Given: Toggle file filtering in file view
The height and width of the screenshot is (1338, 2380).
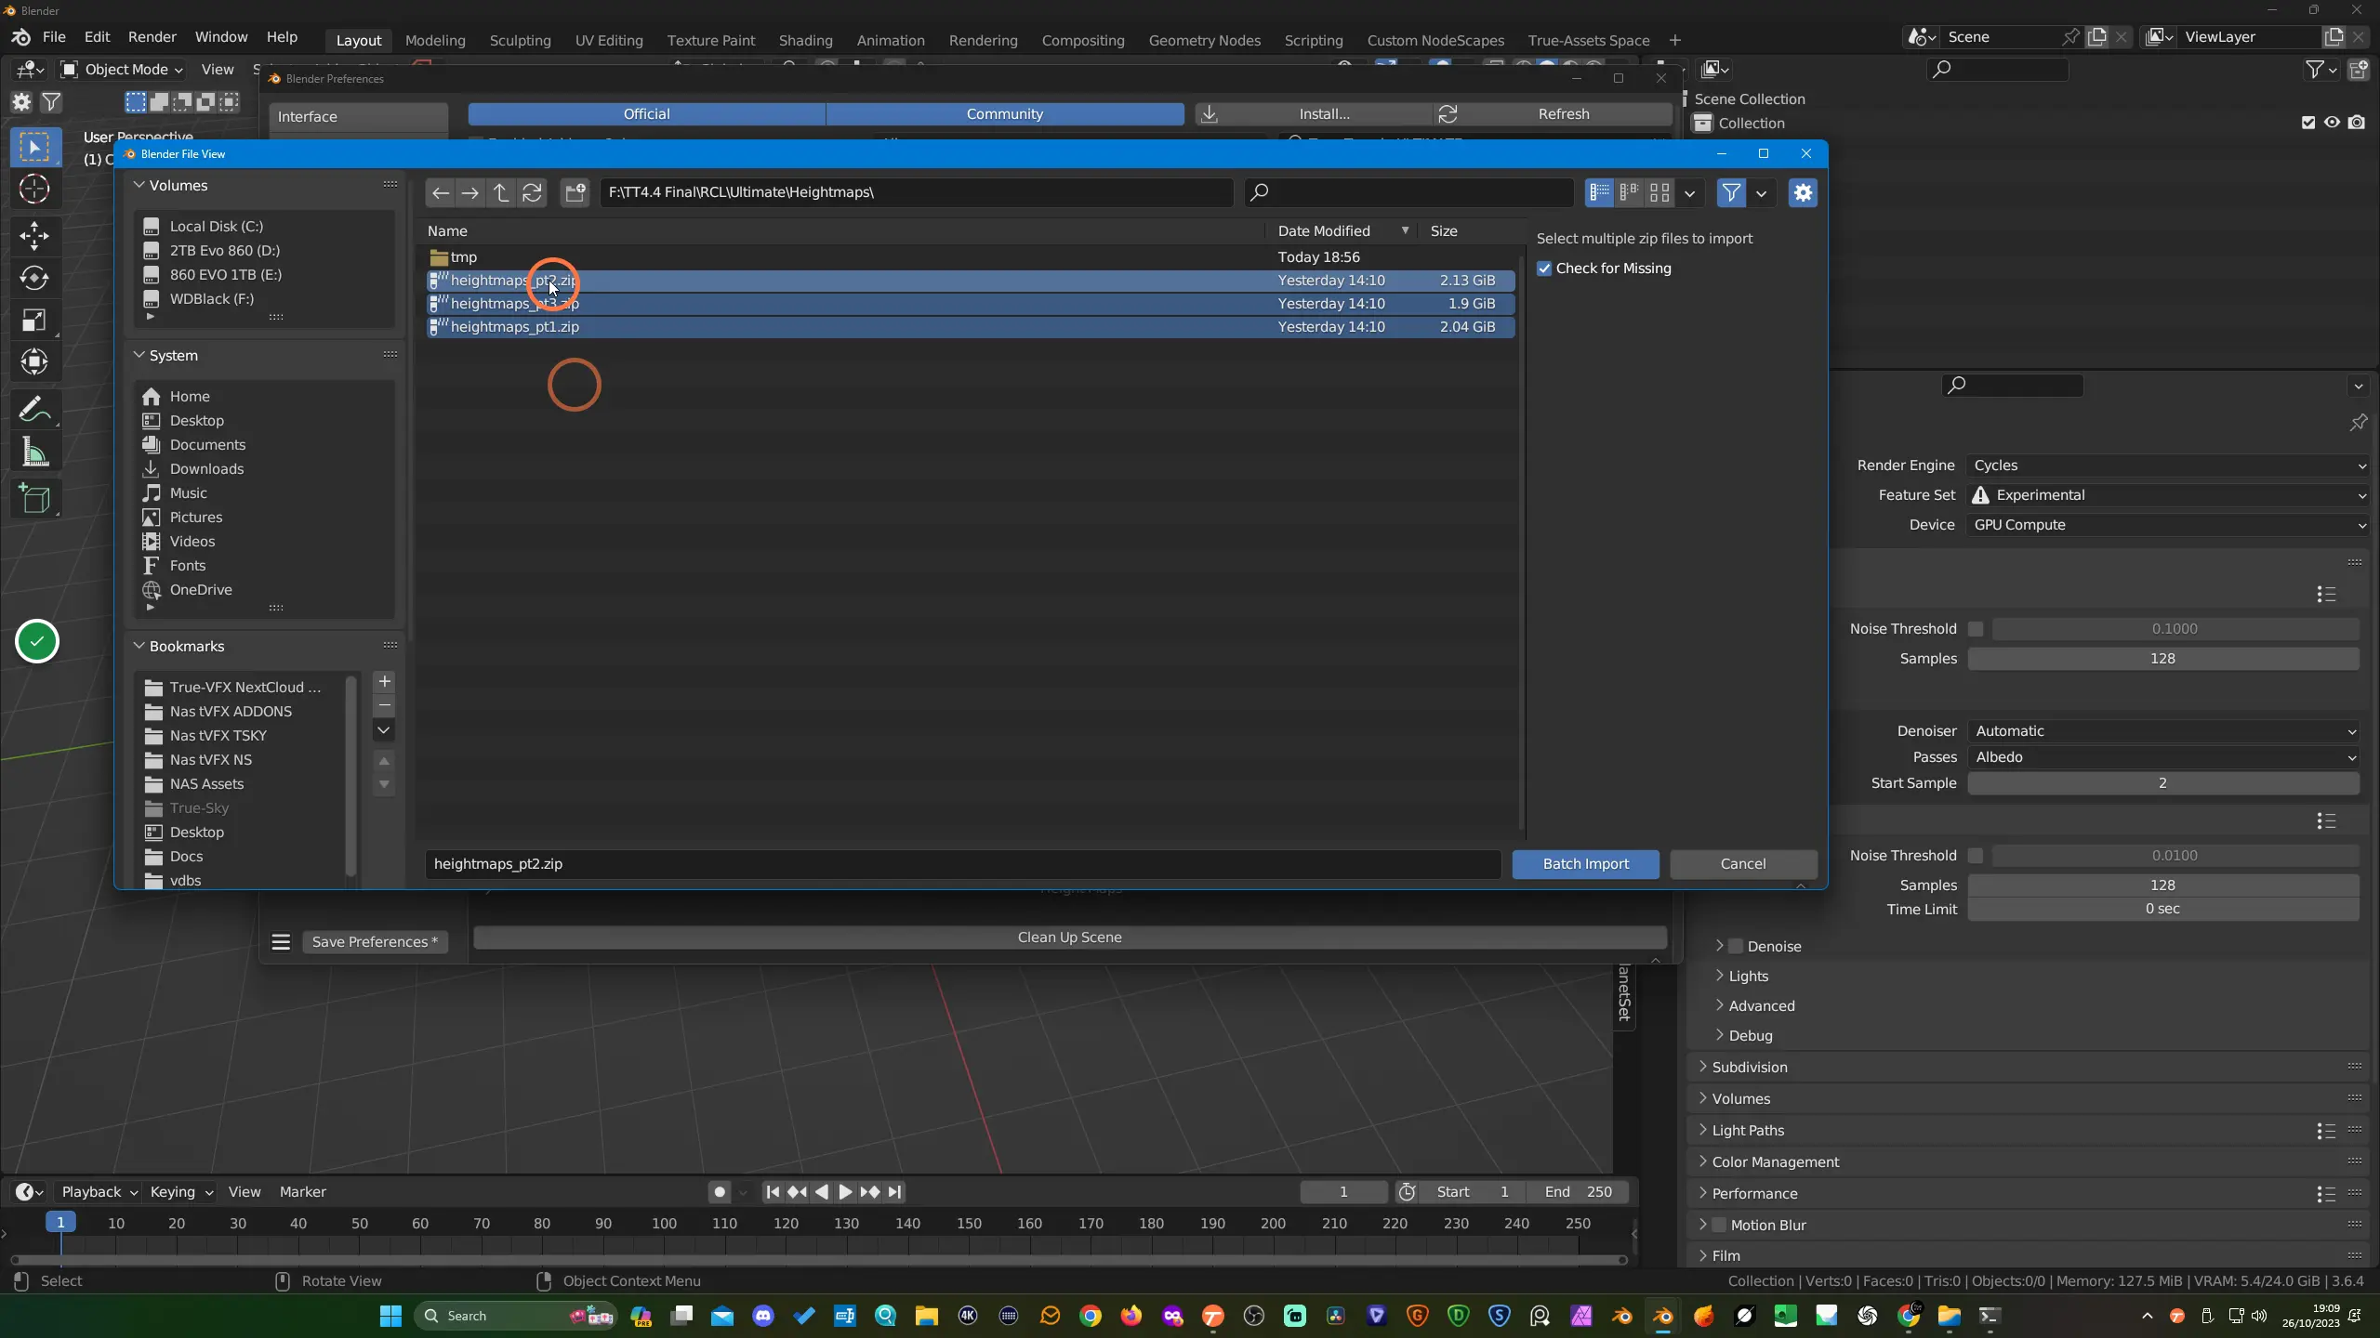Looking at the screenshot, I should [1731, 192].
